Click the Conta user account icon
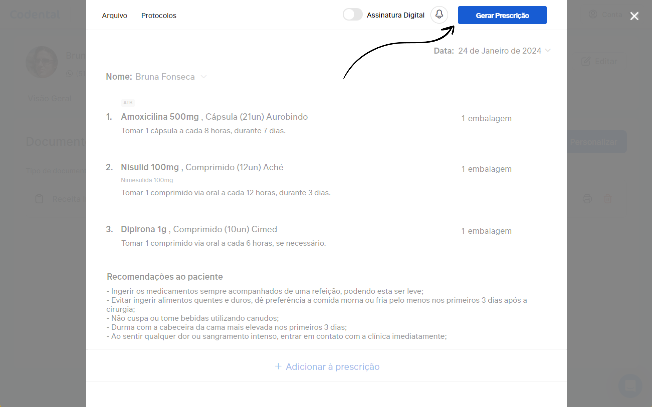Viewport: 652px width, 407px height. [593, 14]
